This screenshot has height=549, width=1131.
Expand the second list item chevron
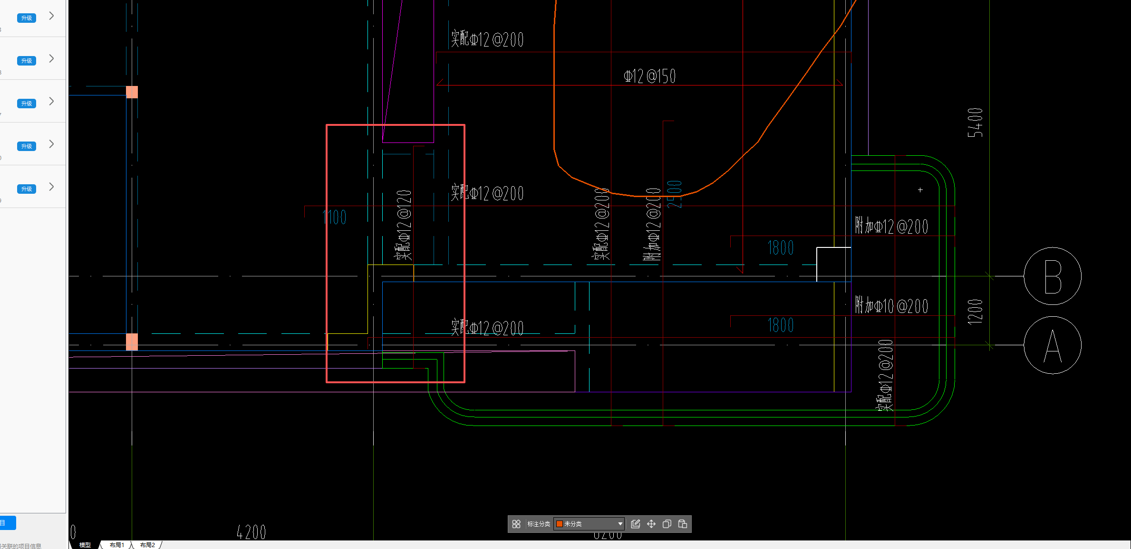pyautogui.click(x=51, y=59)
